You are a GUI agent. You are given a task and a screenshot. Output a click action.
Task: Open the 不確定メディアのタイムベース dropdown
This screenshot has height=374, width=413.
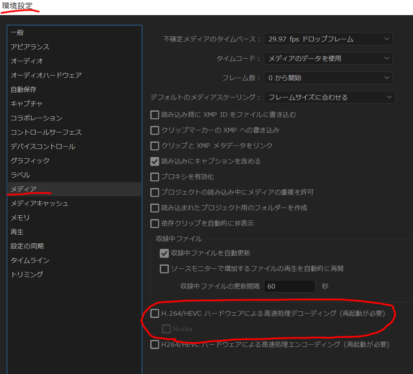(329, 39)
